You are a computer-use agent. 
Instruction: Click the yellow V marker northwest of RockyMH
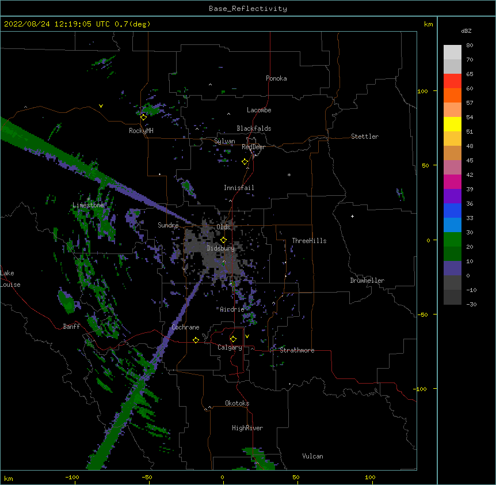[x=101, y=106]
